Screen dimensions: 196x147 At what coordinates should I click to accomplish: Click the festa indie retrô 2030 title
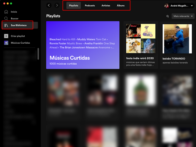pos(140,58)
